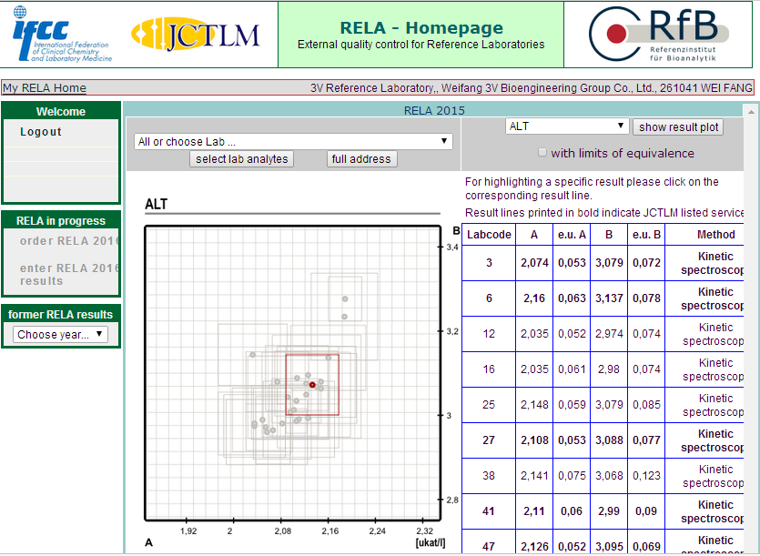Click the red highlighted data point in plot
The height and width of the screenshot is (556, 760).
click(x=312, y=385)
